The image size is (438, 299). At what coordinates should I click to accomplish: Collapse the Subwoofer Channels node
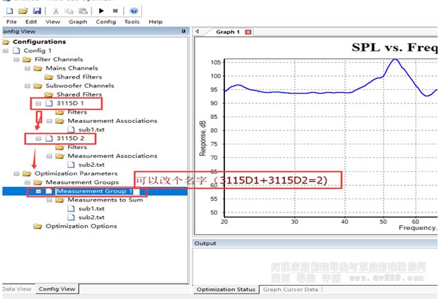point(28,86)
